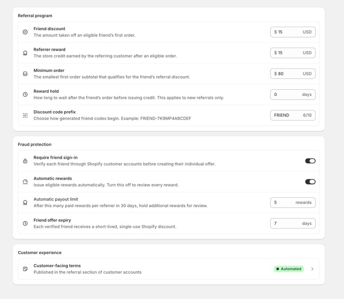Click 'The amount taken off' description text

(85, 35)
